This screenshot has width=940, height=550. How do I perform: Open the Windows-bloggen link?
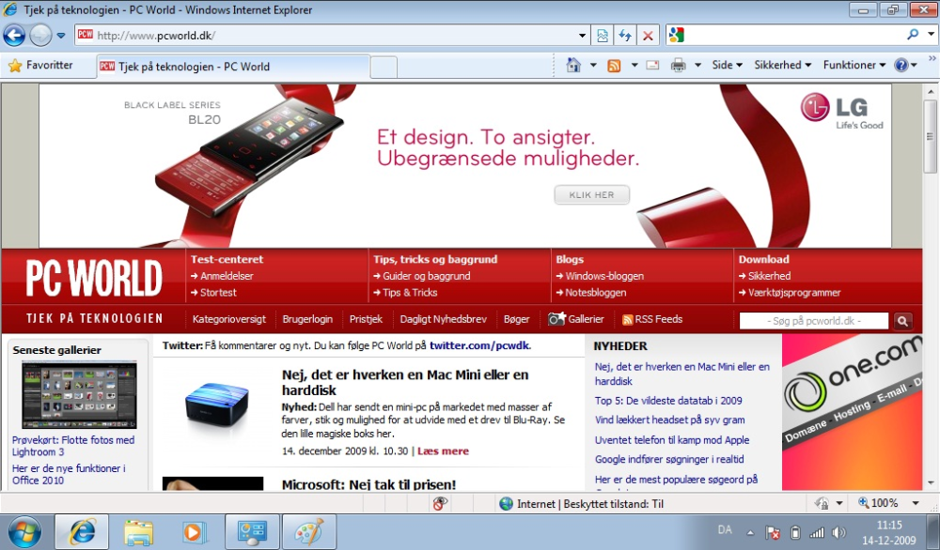point(604,276)
